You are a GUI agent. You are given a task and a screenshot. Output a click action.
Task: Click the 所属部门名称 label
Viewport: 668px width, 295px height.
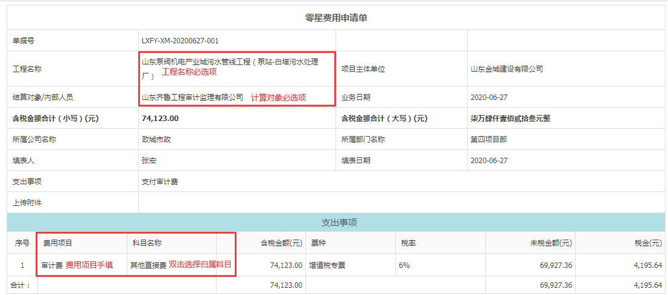363,140
